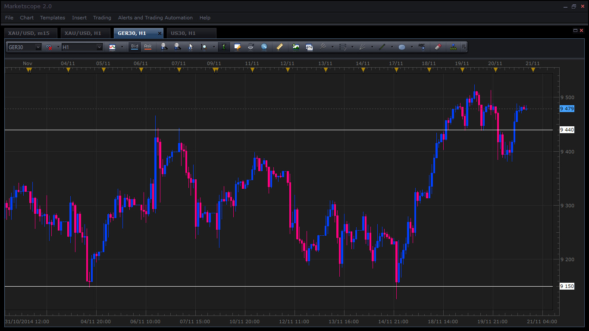Open the Chart menu
Image resolution: width=589 pixels, height=331 pixels.
(x=27, y=18)
